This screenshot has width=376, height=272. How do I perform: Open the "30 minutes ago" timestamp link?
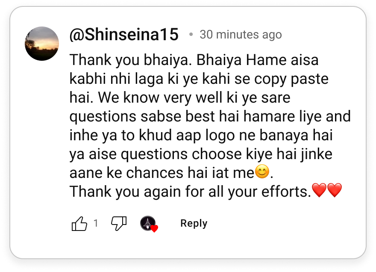pos(241,35)
